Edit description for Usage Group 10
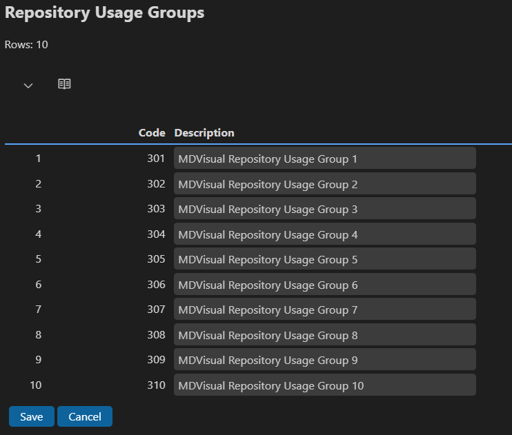 tap(325, 385)
